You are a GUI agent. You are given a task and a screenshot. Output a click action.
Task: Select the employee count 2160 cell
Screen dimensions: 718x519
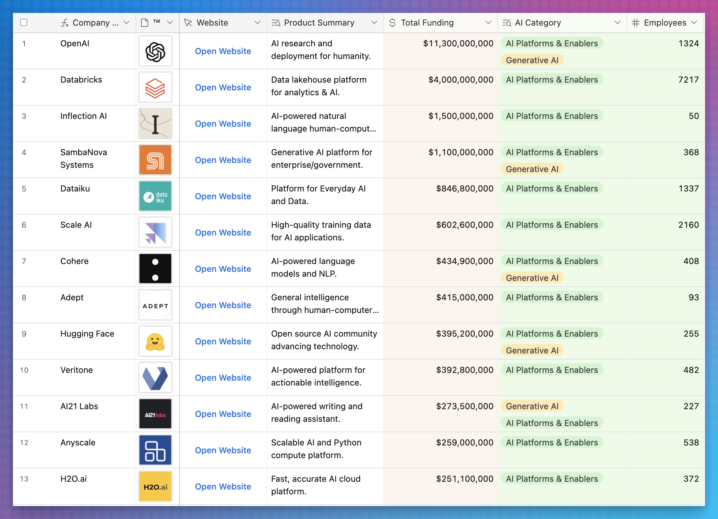tap(666, 232)
